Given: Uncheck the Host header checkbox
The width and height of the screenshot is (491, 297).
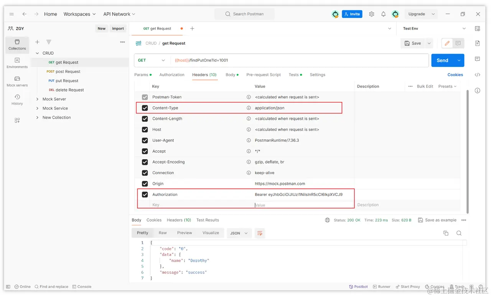Looking at the screenshot, I should pos(145,130).
